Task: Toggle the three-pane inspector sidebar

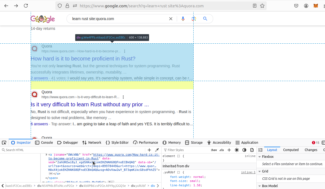Action: [260, 150]
